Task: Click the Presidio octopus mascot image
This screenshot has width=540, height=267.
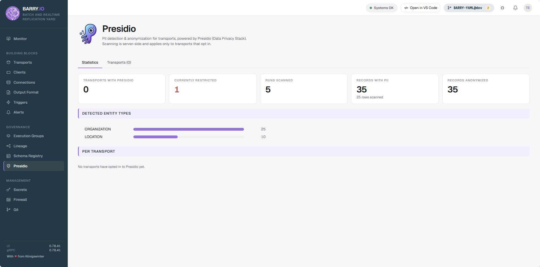Action: pyautogui.click(x=88, y=34)
